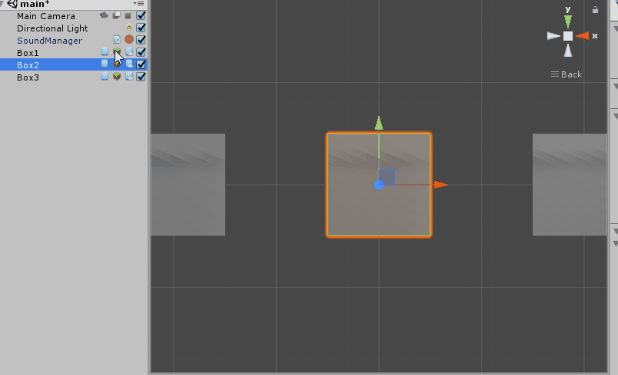Screen dimensions: 618x375
Task: Click the center cube of the scene gizmo
Action: click(568, 36)
